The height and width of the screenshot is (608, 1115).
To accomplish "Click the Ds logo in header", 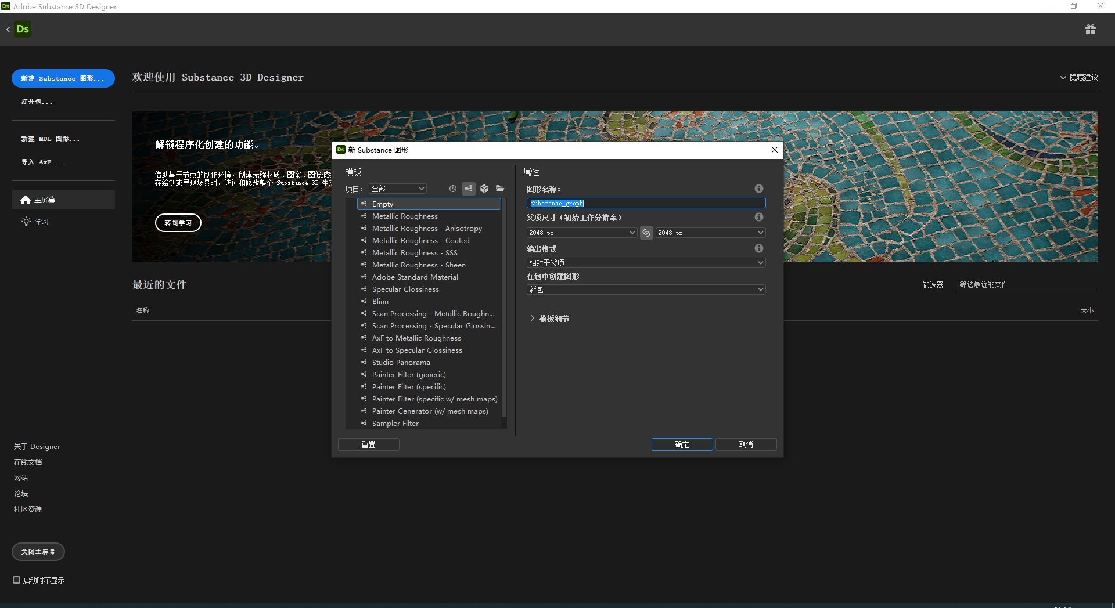I will [x=23, y=29].
